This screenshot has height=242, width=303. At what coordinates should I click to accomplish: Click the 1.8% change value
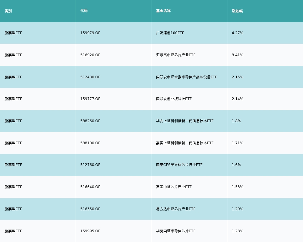tap(236, 121)
